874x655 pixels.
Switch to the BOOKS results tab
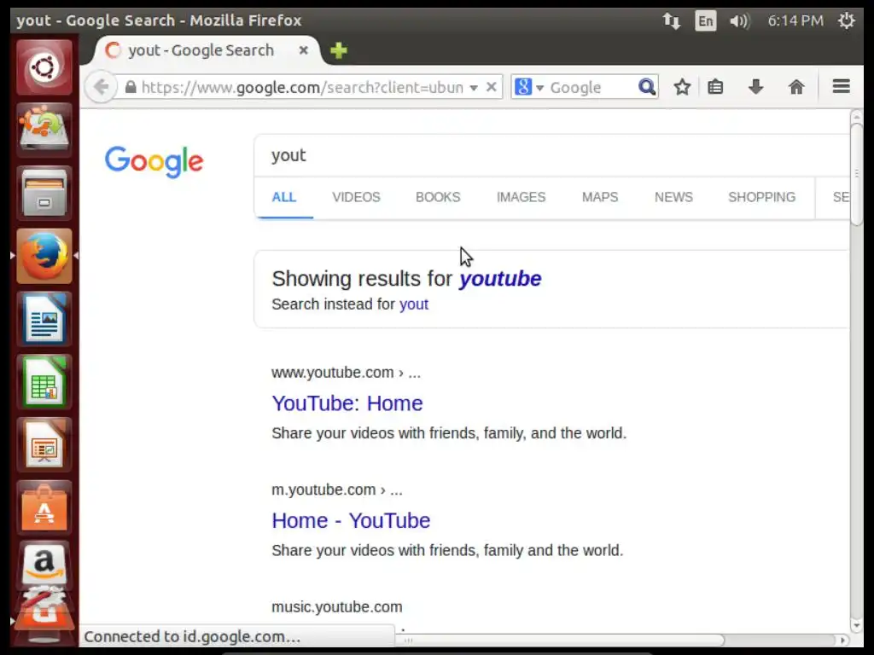(438, 197)
